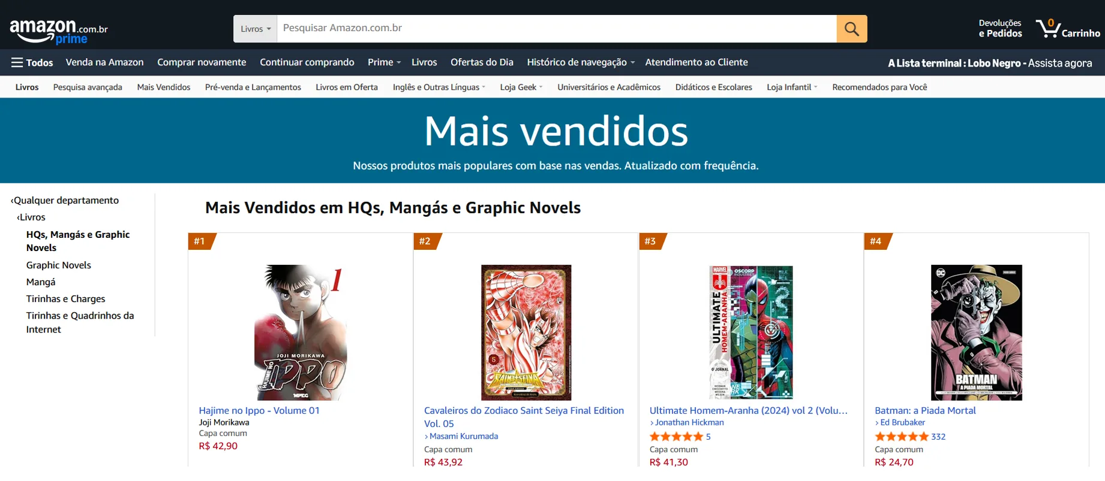Open the Mais Vendidos books tab

coord(164,87)
